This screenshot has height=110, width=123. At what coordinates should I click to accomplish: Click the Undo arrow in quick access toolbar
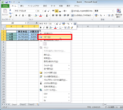[x=10, y=2]
